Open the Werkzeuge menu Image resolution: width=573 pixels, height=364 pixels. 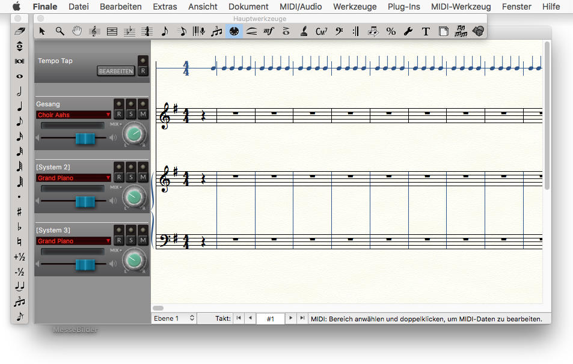[355, 7]
